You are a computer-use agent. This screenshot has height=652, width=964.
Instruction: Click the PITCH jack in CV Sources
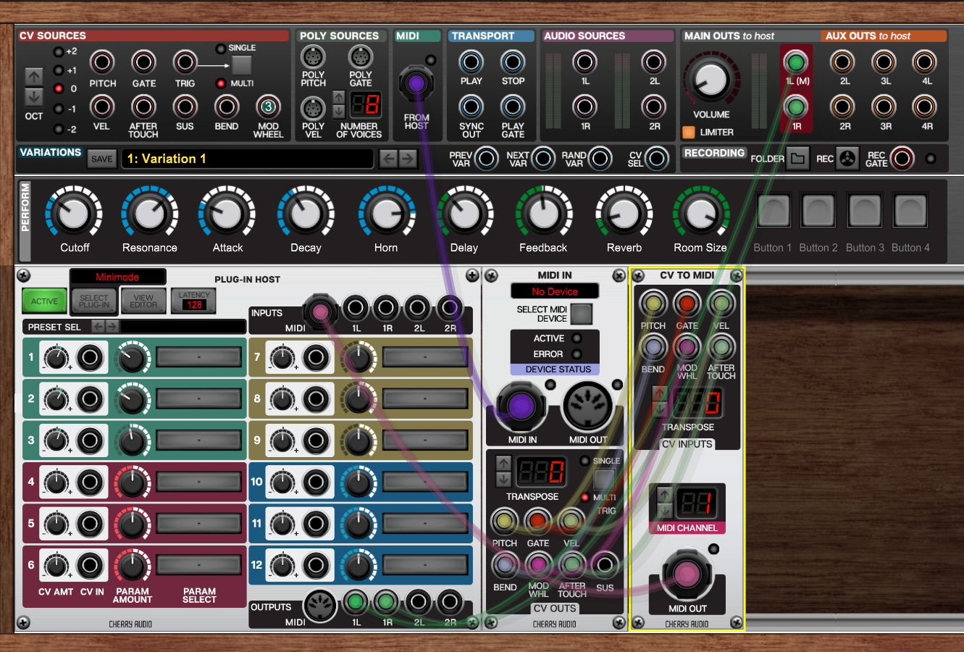pyautogui.click(x=102, y=63)
